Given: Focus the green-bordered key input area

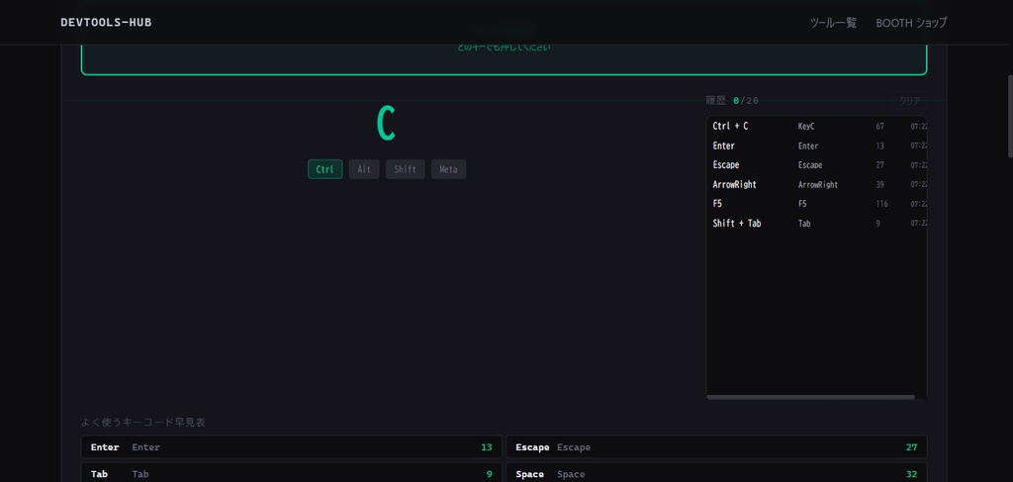Looking at the screenshot, I should tap(504, 59).
